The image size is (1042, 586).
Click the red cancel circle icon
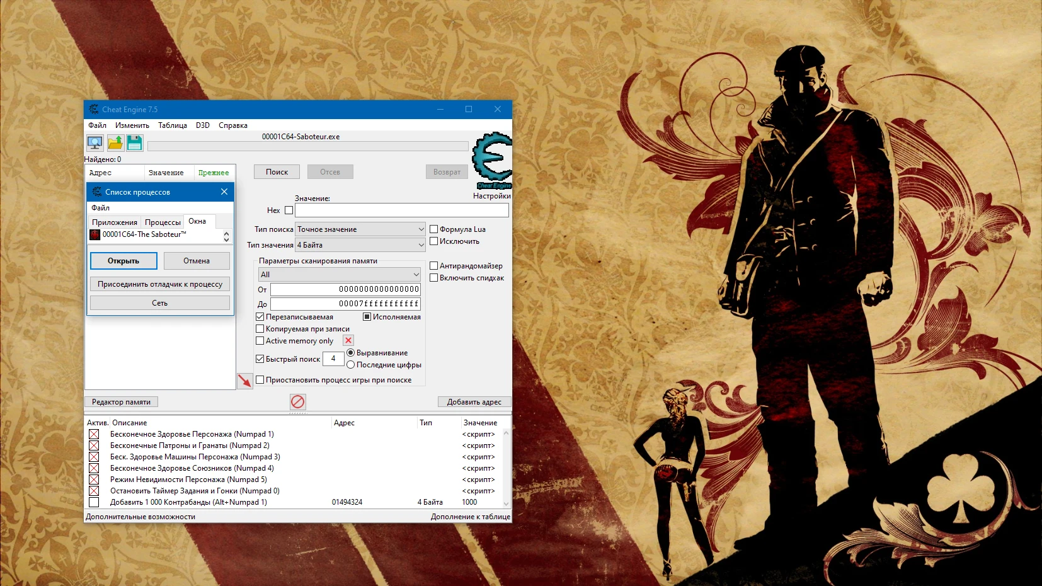[x=297, y=401]
